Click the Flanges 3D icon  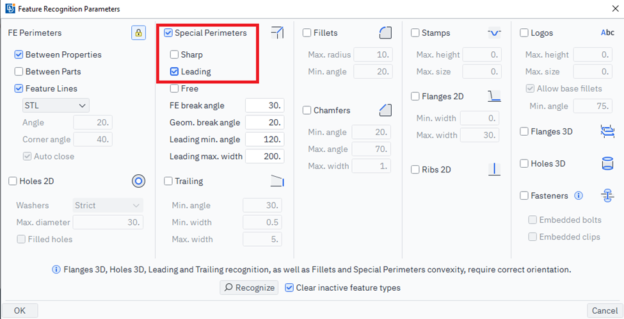(x=607, y=131)
